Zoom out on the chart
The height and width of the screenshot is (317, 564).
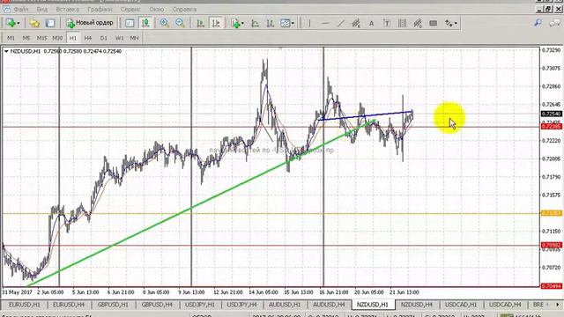point(180,23)
